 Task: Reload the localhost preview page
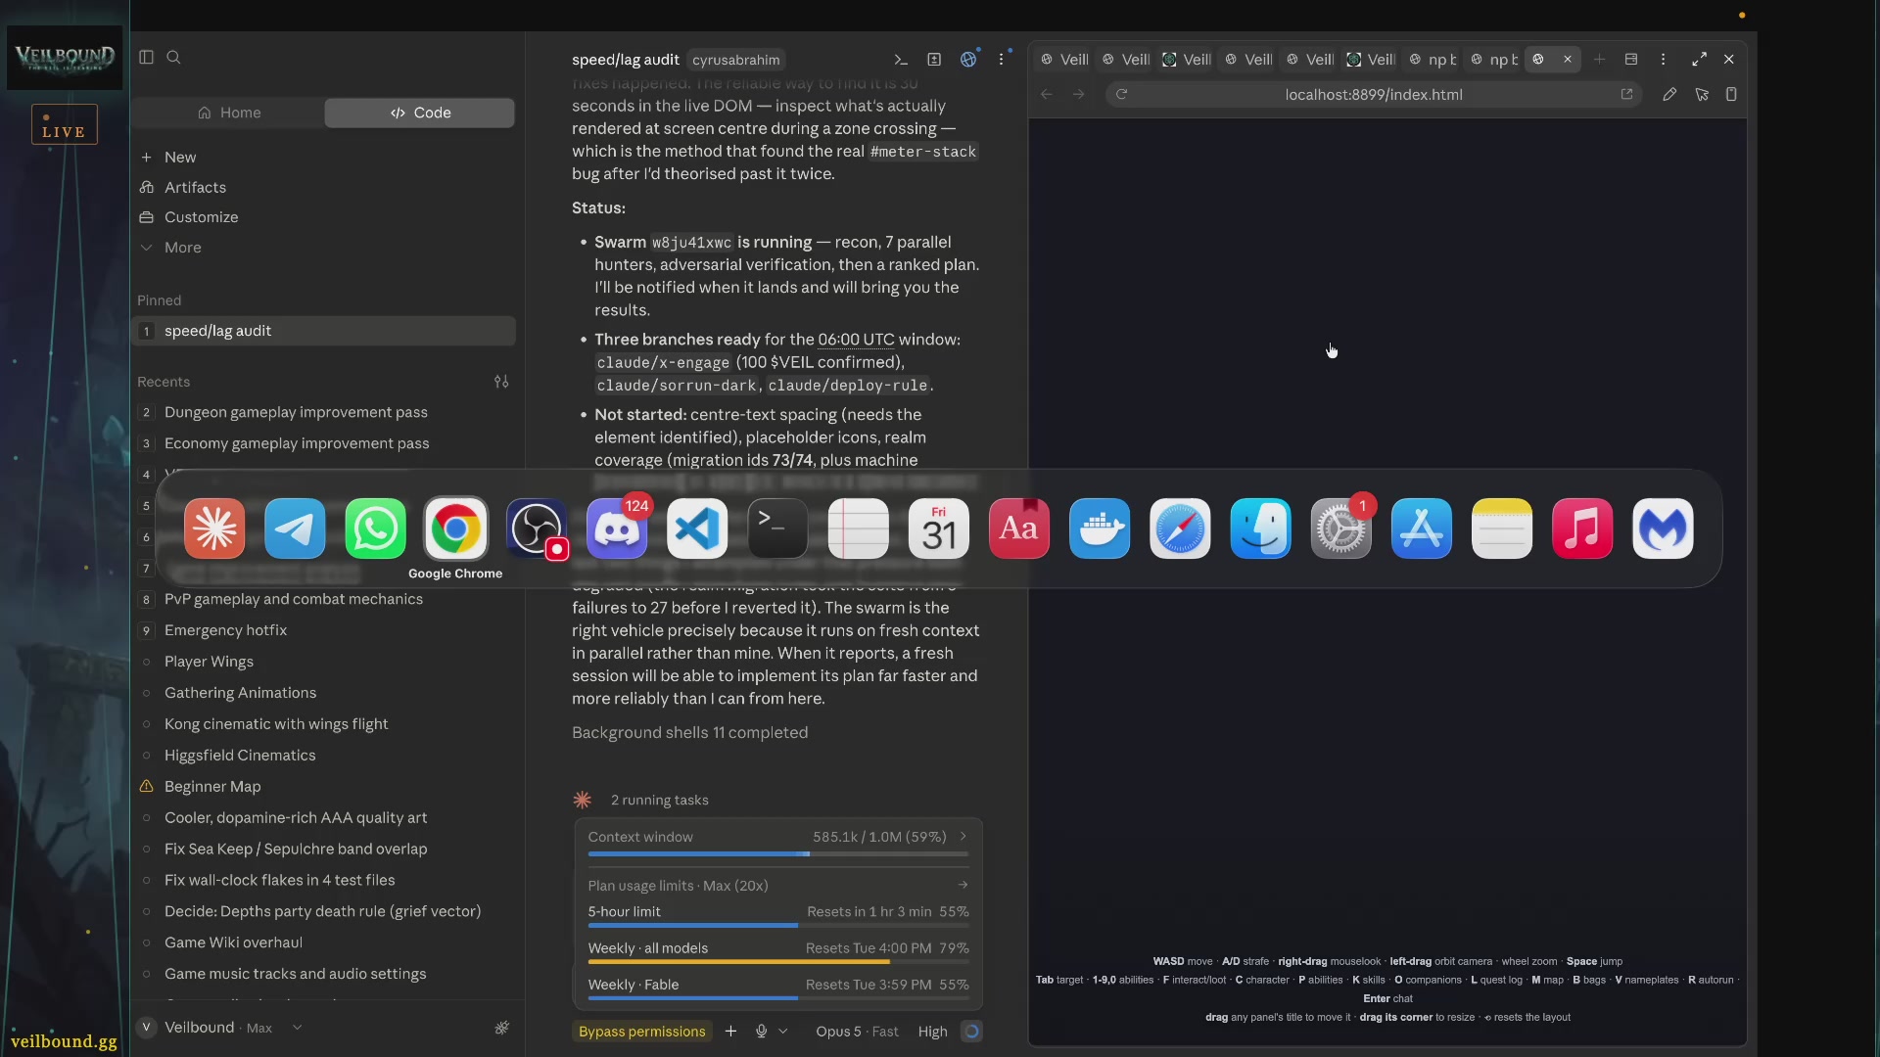coord(1121,94)
